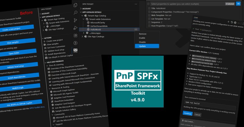Open the Explorer icon in the activity bar

75,5
